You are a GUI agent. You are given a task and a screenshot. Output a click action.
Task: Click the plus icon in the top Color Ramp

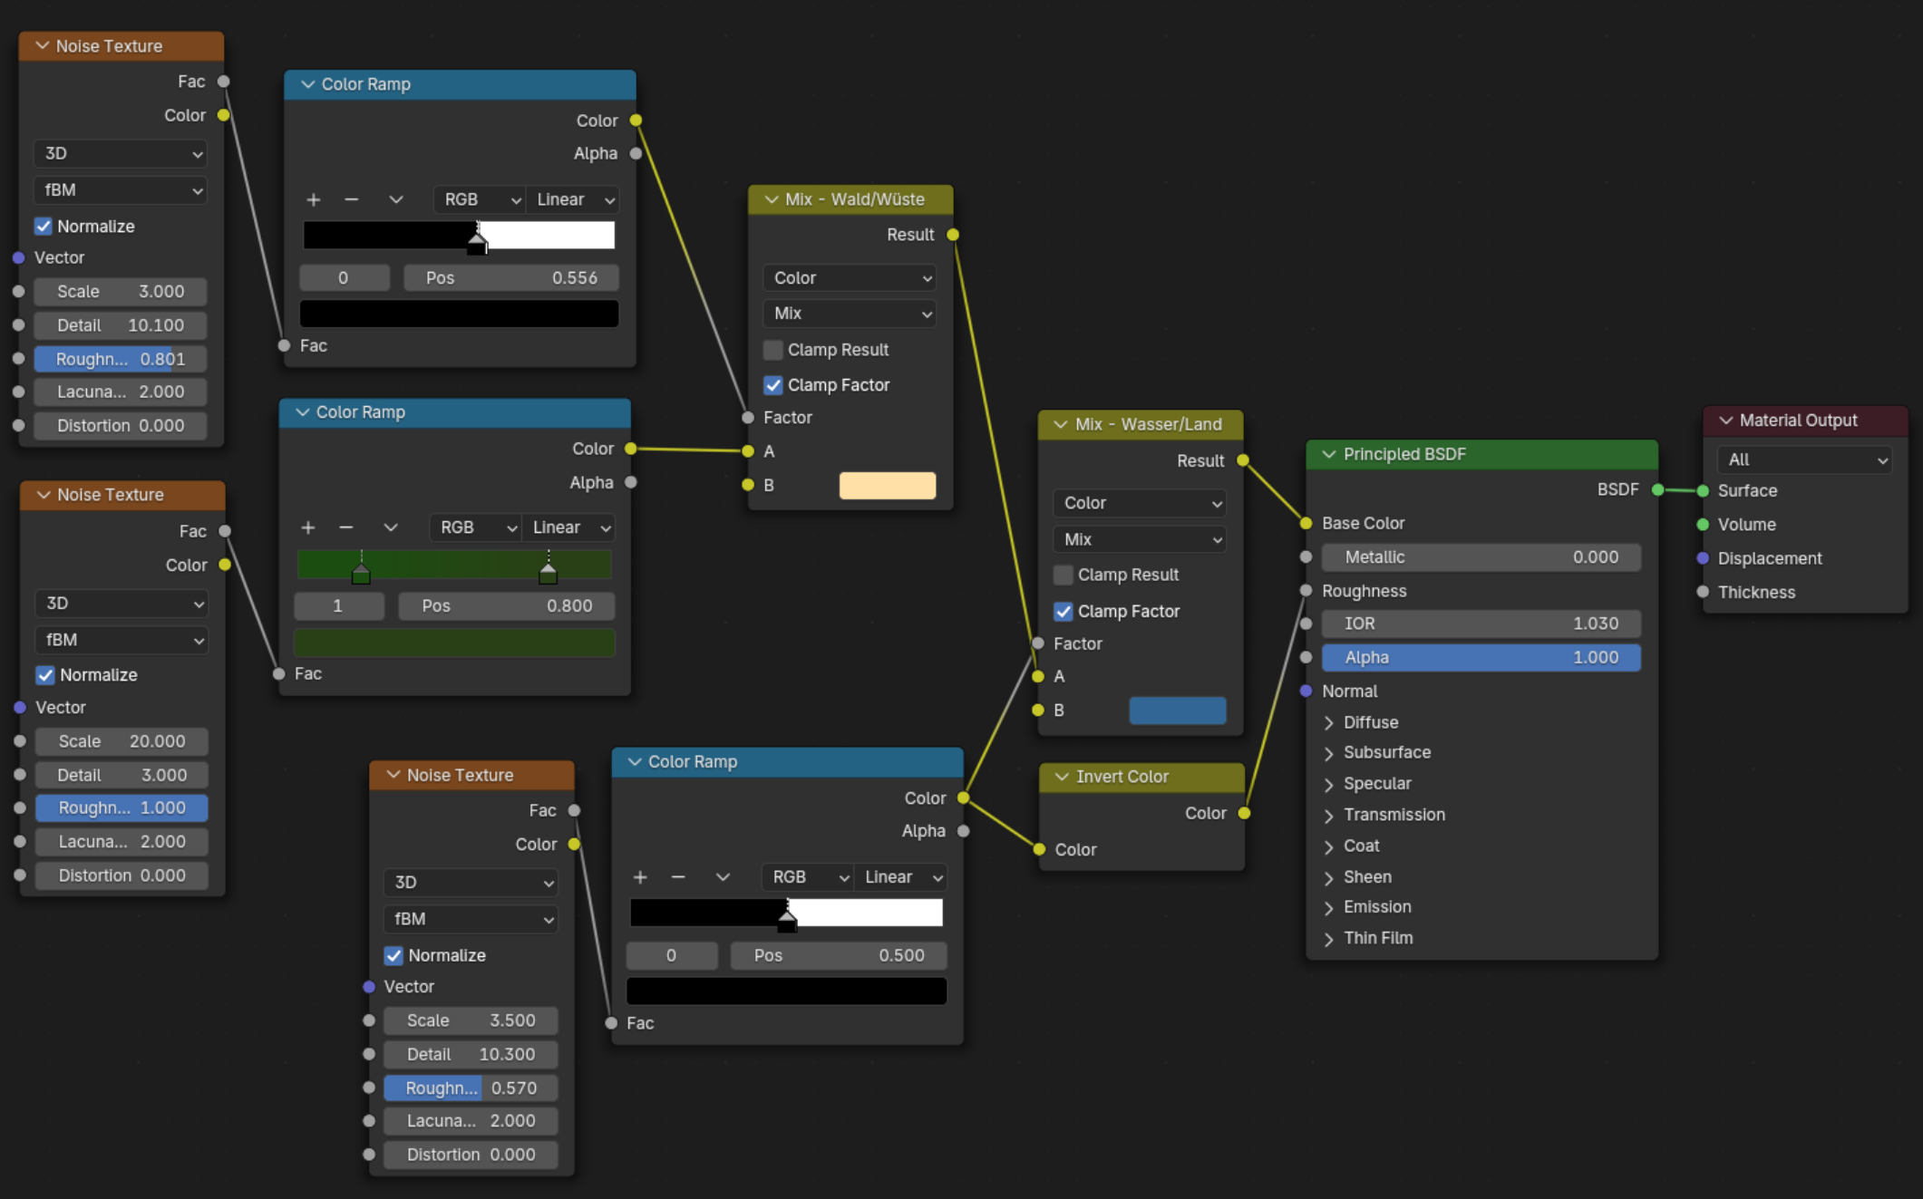(x=314, y=199)
